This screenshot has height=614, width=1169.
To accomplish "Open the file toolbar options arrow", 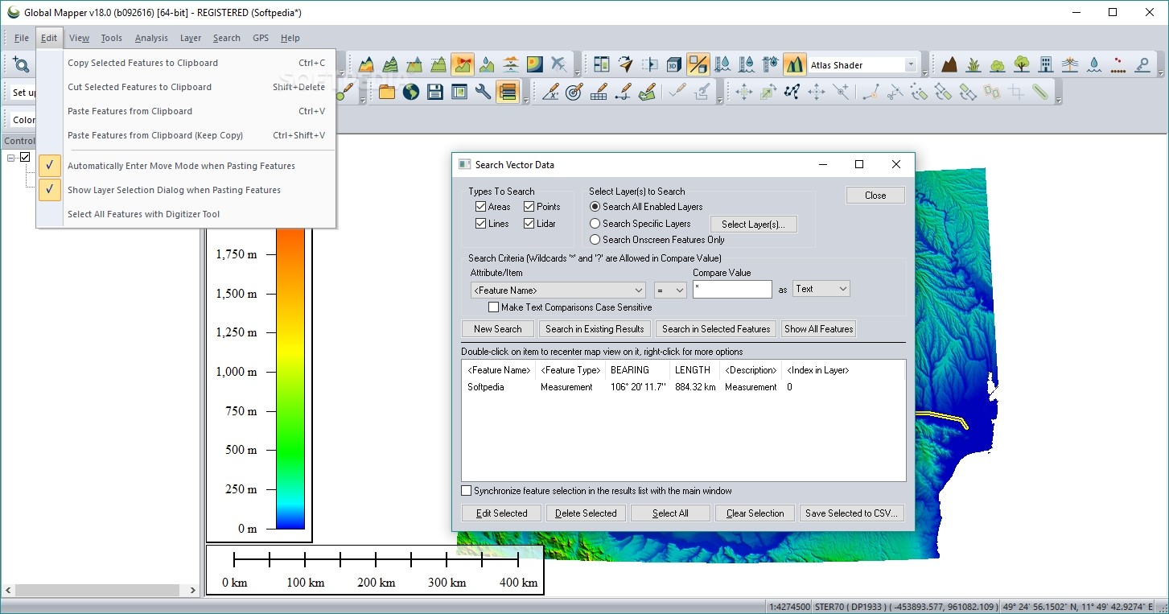I will (525, 100).
